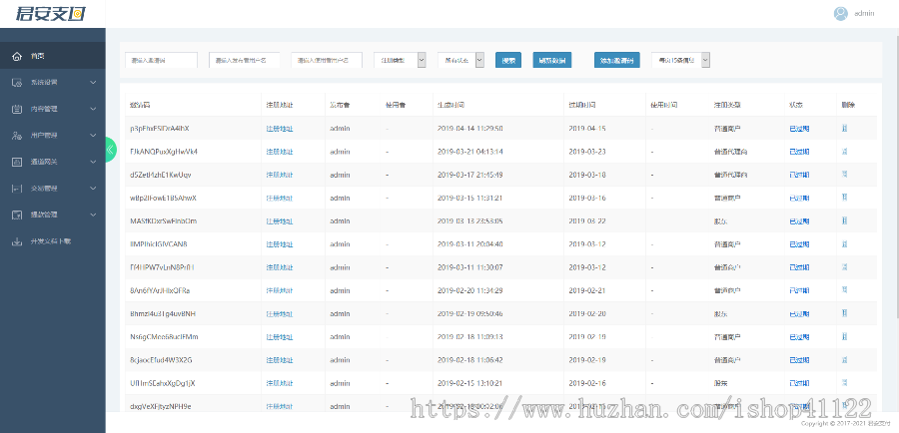This screenshot has width=899, height=433.
Task: Click the 交易管理 transaction management icon
Action: (x=17, y=188)
